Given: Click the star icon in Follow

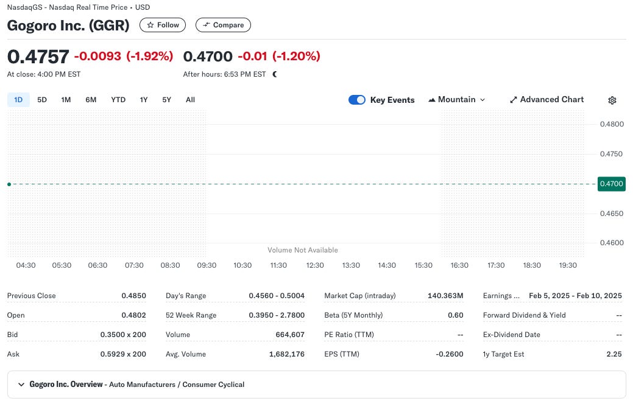Looking at the screenshot, I should [x=150, y=25].
